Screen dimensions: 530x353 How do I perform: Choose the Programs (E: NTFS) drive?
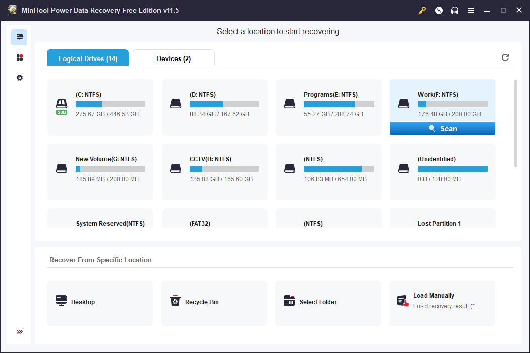[329, 107]
